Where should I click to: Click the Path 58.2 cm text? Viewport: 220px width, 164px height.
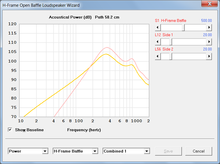107,17
